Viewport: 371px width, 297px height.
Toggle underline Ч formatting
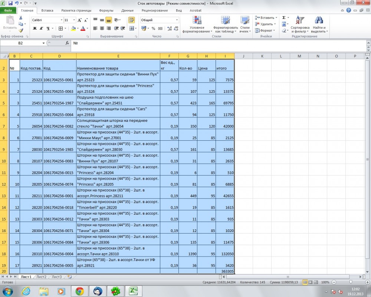click(x=48, y=29)
